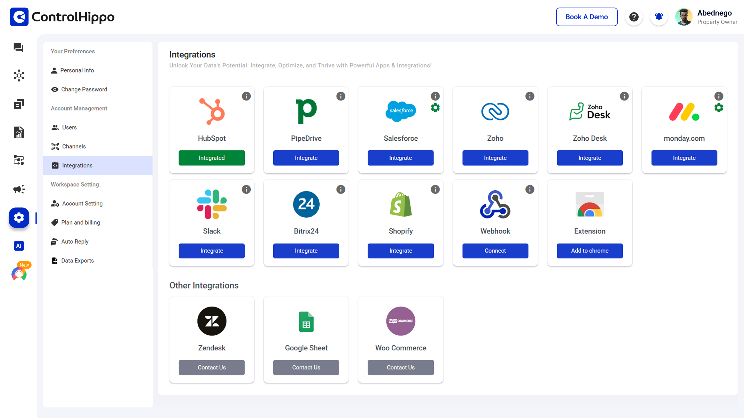This screenshot has height=418, width=744.
Task: Click the reports chart sidebar icon
Action: click(19, 132)
